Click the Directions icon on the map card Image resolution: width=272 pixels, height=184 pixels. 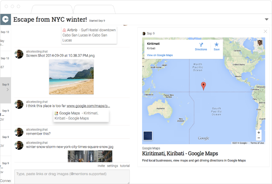coord(201,45)
